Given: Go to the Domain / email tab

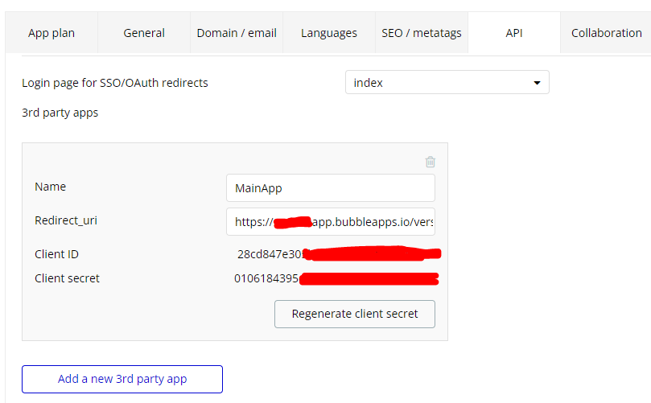Looking at the screenshot, I should click(x=237, y=33).
